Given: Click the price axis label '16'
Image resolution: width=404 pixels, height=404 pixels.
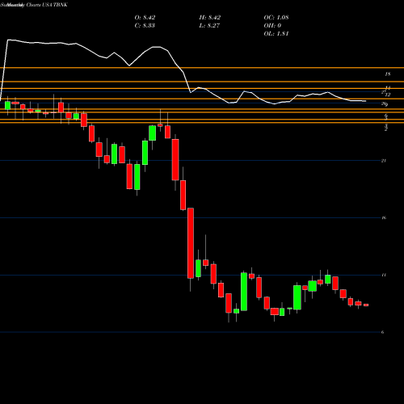Looking at the screenshot, I should [384, 217].
